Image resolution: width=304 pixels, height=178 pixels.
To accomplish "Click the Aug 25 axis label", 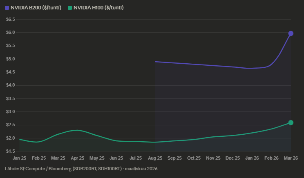I will pyautogui.click(x=155, y=158).
